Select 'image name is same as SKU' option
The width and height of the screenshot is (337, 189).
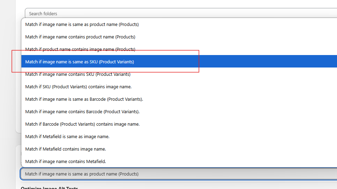click(79, 62)
